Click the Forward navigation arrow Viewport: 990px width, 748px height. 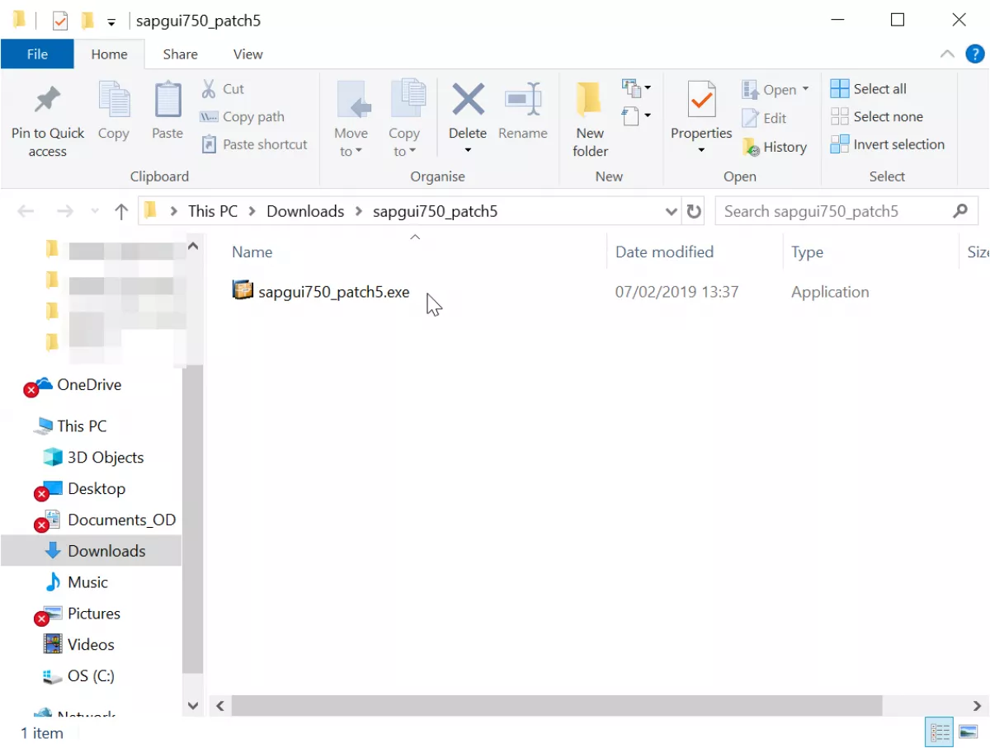point(65,211)
